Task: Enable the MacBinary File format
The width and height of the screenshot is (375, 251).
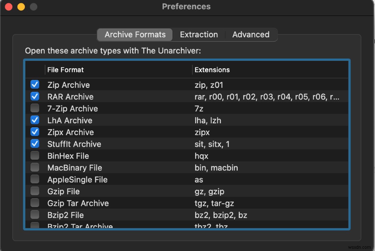Action: [x=35, y=168]
